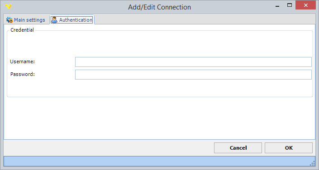Confirm with the OK button
319x170 pixels.
289,148
